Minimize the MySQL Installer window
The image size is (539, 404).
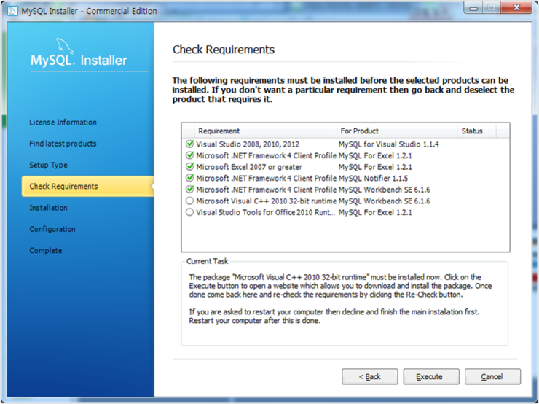click(473, 7)
